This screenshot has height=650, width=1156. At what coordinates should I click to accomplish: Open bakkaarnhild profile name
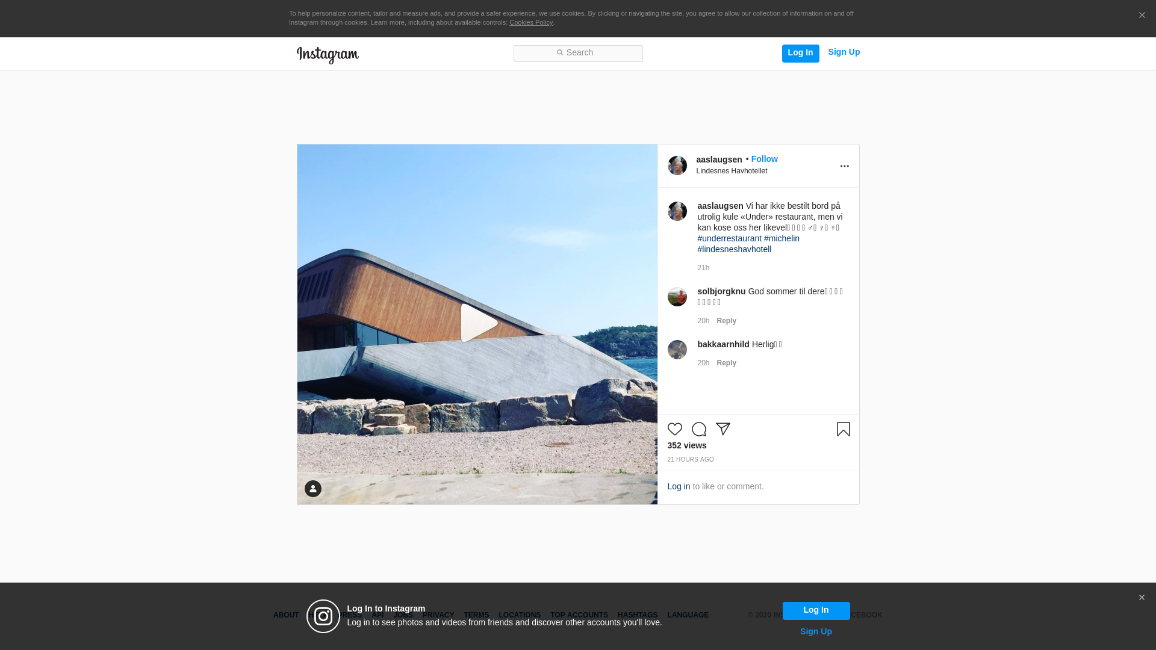point(723,344)
